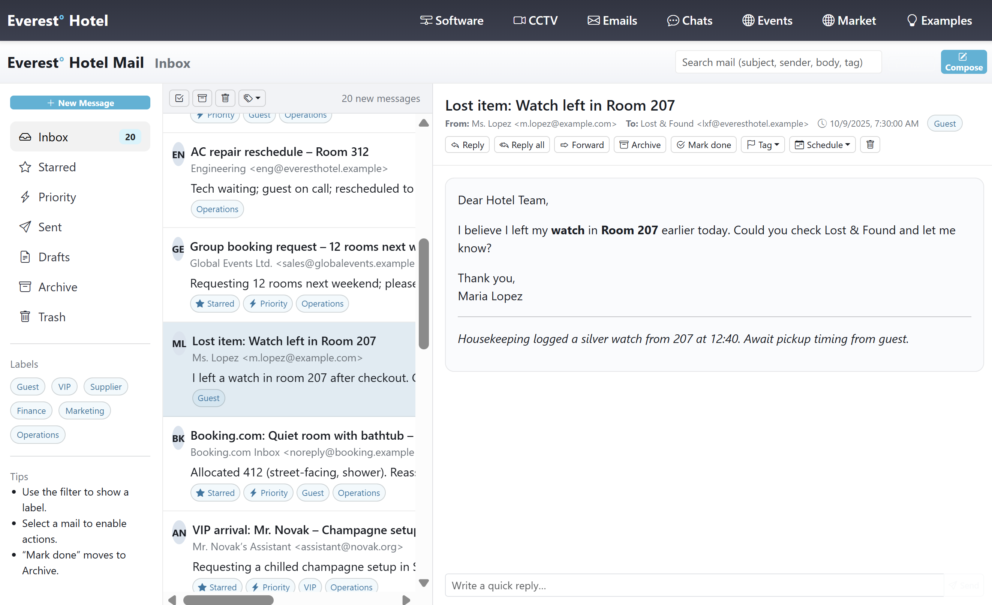Open the Drafts folder
The width and height of the screenshot is (992, 605).
coord(54,257)
